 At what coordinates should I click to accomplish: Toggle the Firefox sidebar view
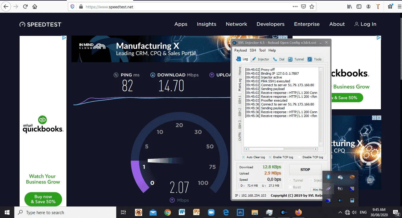pyautogui.click(x=359, y=7)
